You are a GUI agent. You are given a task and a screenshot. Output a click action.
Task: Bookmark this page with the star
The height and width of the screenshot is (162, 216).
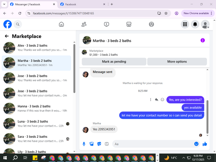(x=166, y=13)
